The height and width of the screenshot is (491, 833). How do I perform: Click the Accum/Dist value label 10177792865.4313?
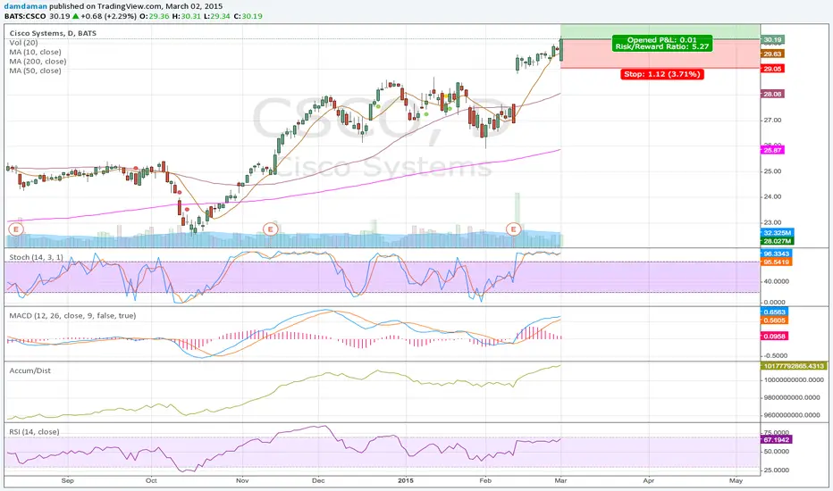[x=794, y=366]
